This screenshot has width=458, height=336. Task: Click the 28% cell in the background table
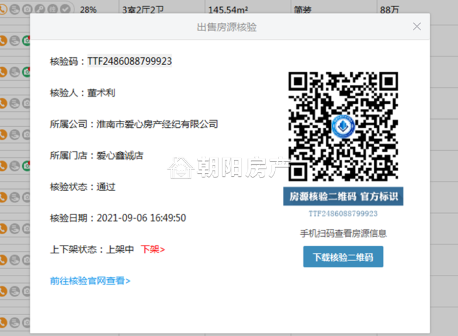[x=88, y=10]
